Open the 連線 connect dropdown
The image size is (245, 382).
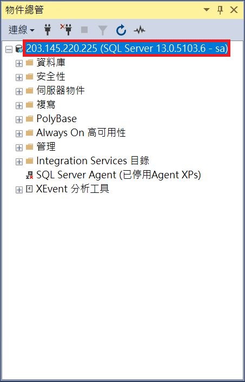click(22, 30)
